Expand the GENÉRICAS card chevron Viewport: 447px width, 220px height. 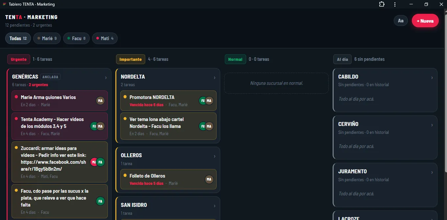tap(106, 78)
